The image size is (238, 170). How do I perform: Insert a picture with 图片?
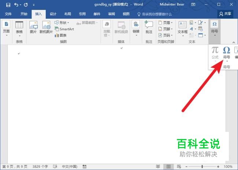(x=33, y=27)
